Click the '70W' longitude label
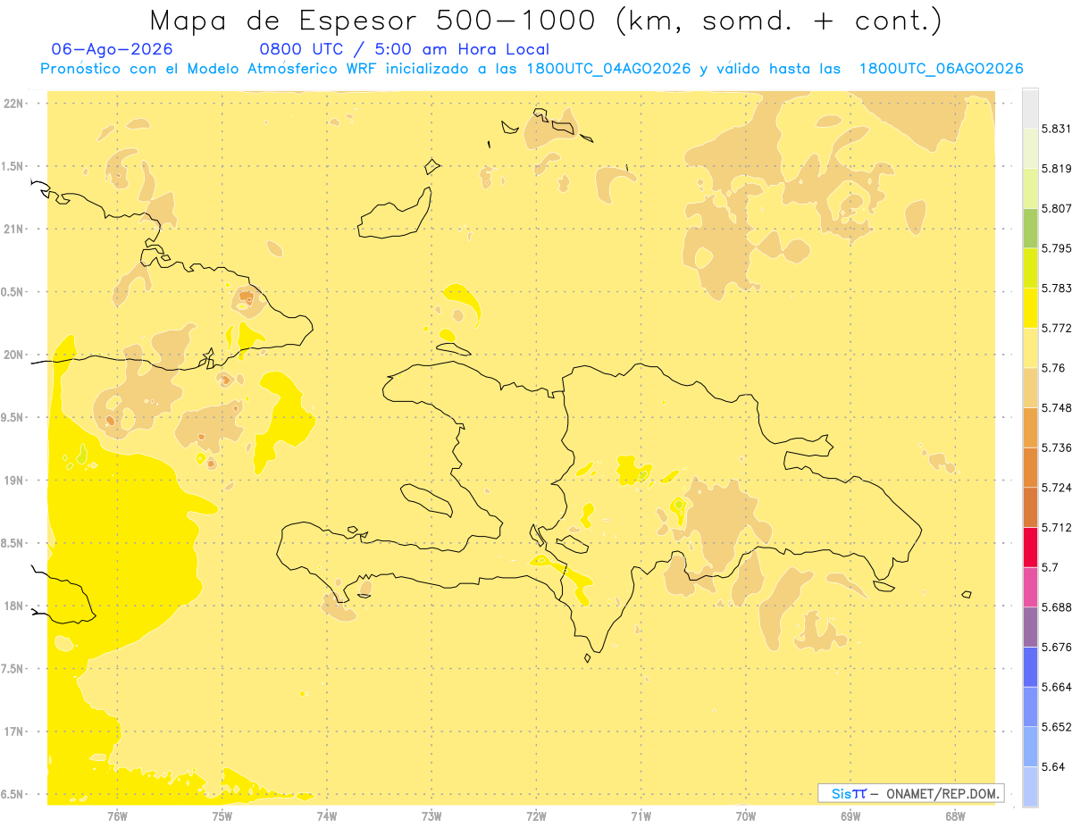The image size is (1072, 828). click(746, 816)
